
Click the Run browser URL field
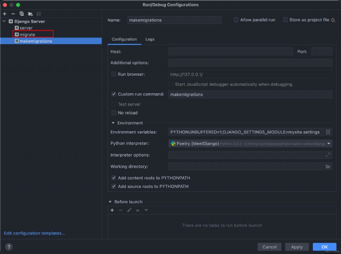[x=250, y=75]
